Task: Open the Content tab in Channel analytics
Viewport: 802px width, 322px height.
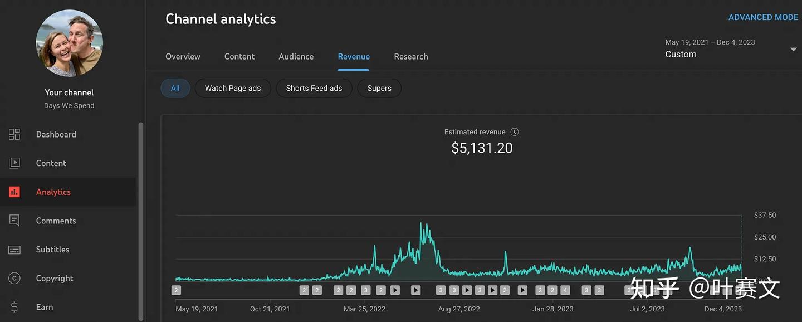Action: tap(239, 56)
